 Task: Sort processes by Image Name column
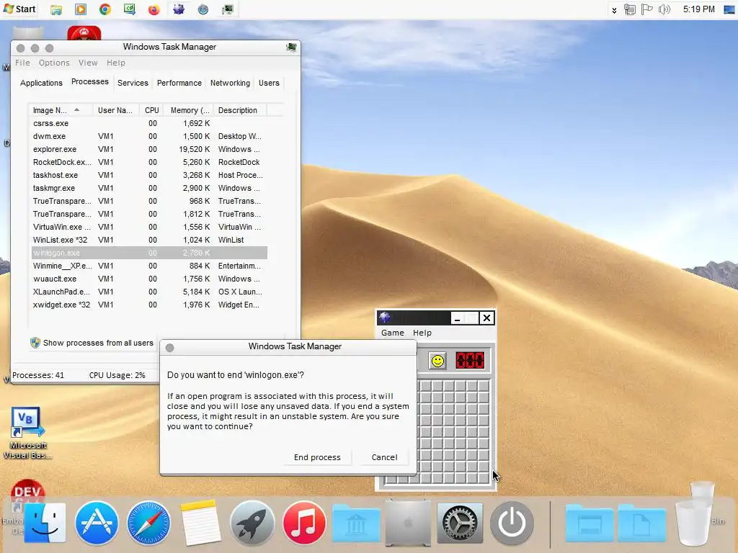pyautogui.click(x=61, y=110)
